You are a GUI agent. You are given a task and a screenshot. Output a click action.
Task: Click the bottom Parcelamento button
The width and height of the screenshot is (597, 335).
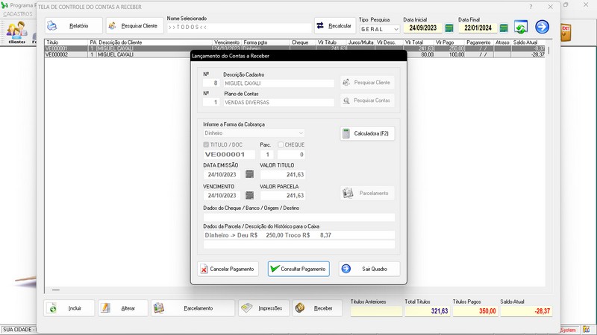pos(193,308)
